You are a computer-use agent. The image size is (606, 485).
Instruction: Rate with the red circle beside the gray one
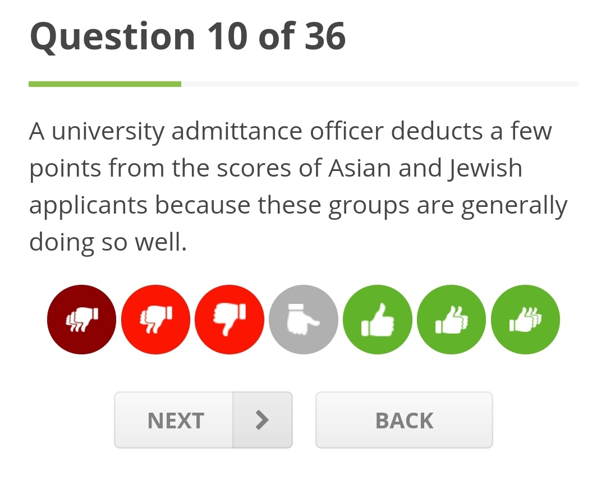coord(229,320)
